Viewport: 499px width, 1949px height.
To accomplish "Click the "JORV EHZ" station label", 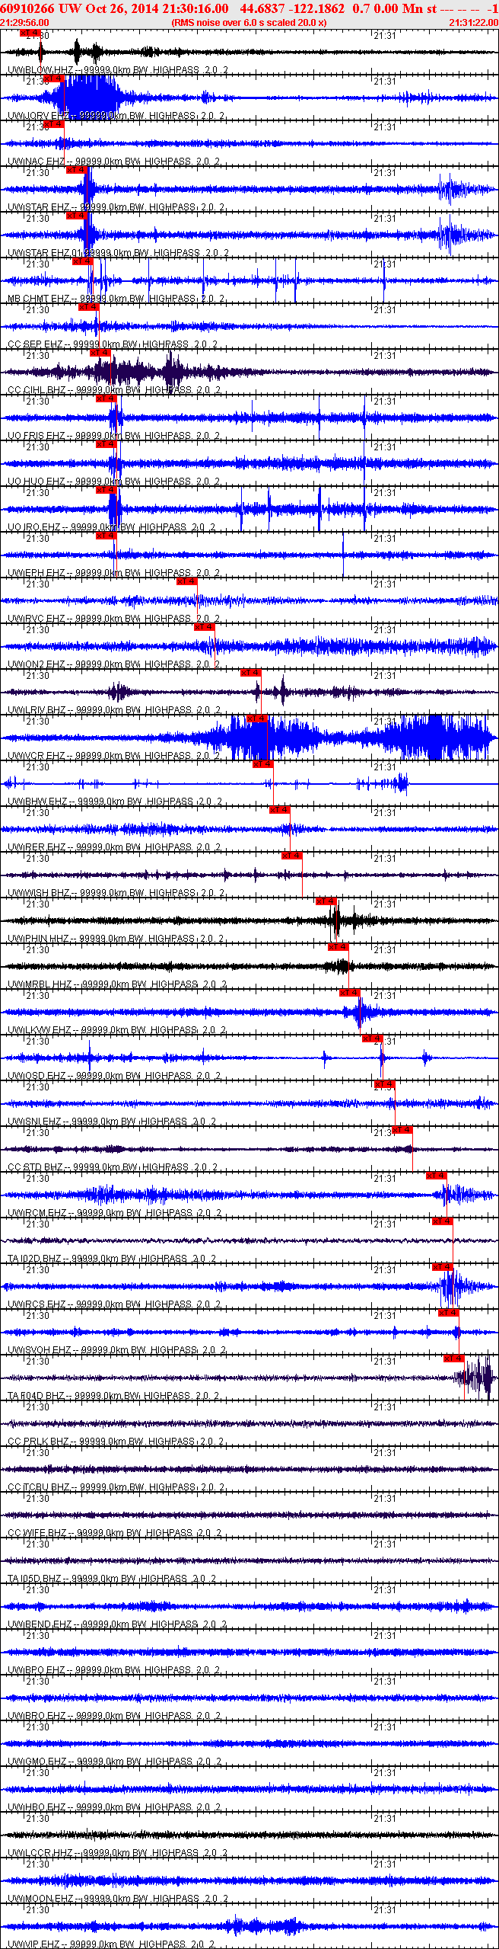I will click(45, 116).
